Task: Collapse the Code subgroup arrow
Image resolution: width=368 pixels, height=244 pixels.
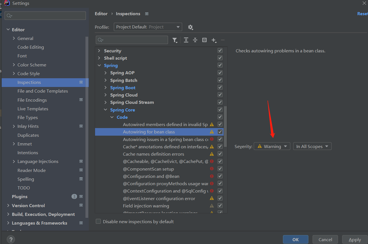Action: 112,117
